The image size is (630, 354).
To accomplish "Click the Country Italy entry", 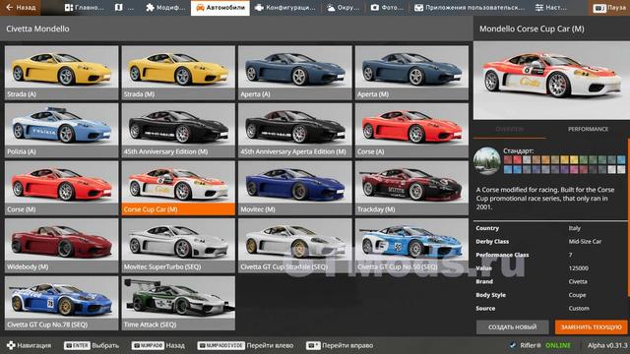I will tap(550, 228).
